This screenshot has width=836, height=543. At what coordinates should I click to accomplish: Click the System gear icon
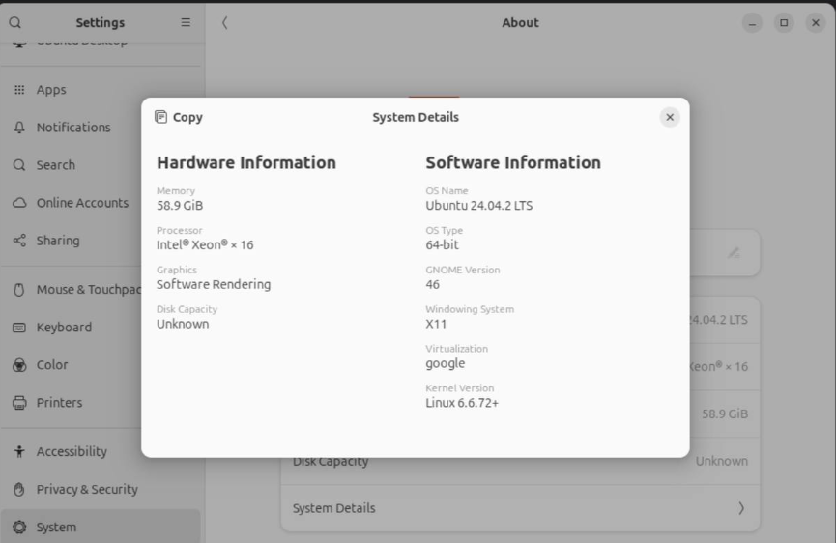[19, 527]
